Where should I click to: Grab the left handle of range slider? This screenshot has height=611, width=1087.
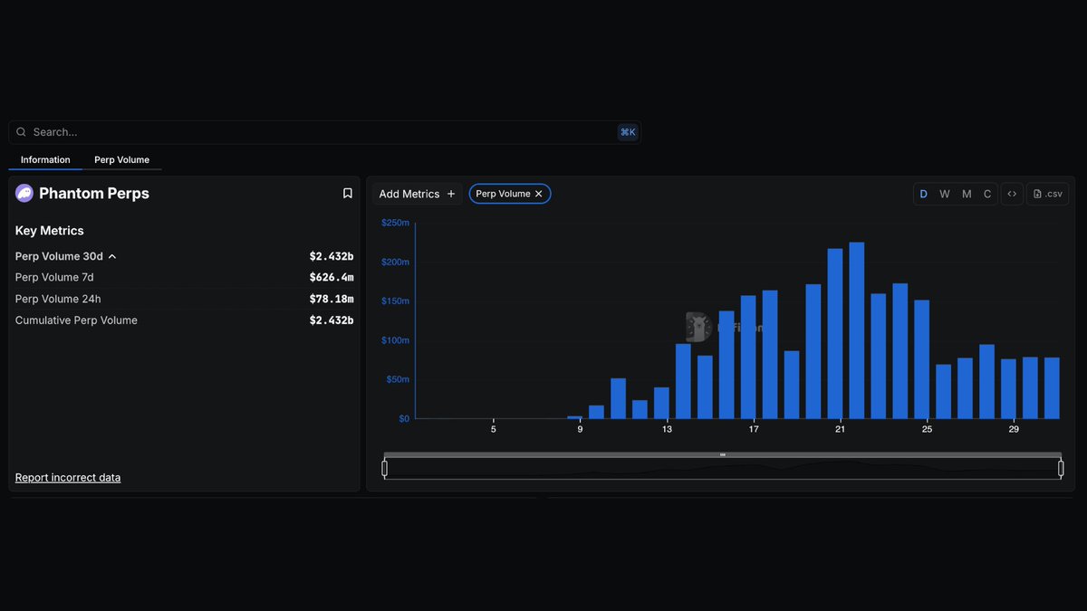(x=384, y=468)
